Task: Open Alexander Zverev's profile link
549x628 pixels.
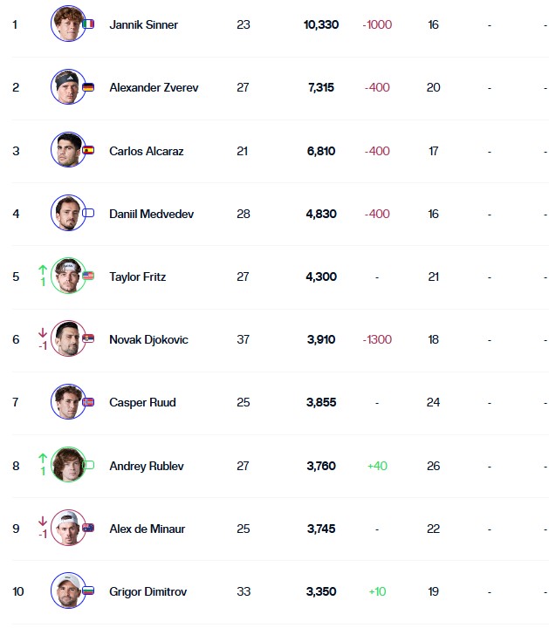Action: tap(154, 87)
